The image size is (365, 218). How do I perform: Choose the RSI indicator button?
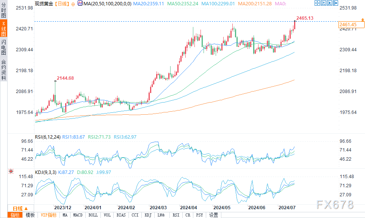point(176,215)
